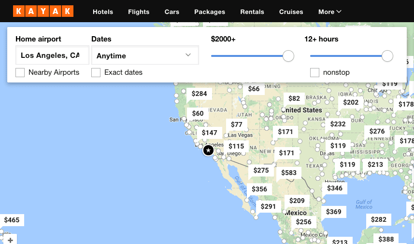Check the nonstop flights option
Screen dimensions: 414x244
coord(314,72)
